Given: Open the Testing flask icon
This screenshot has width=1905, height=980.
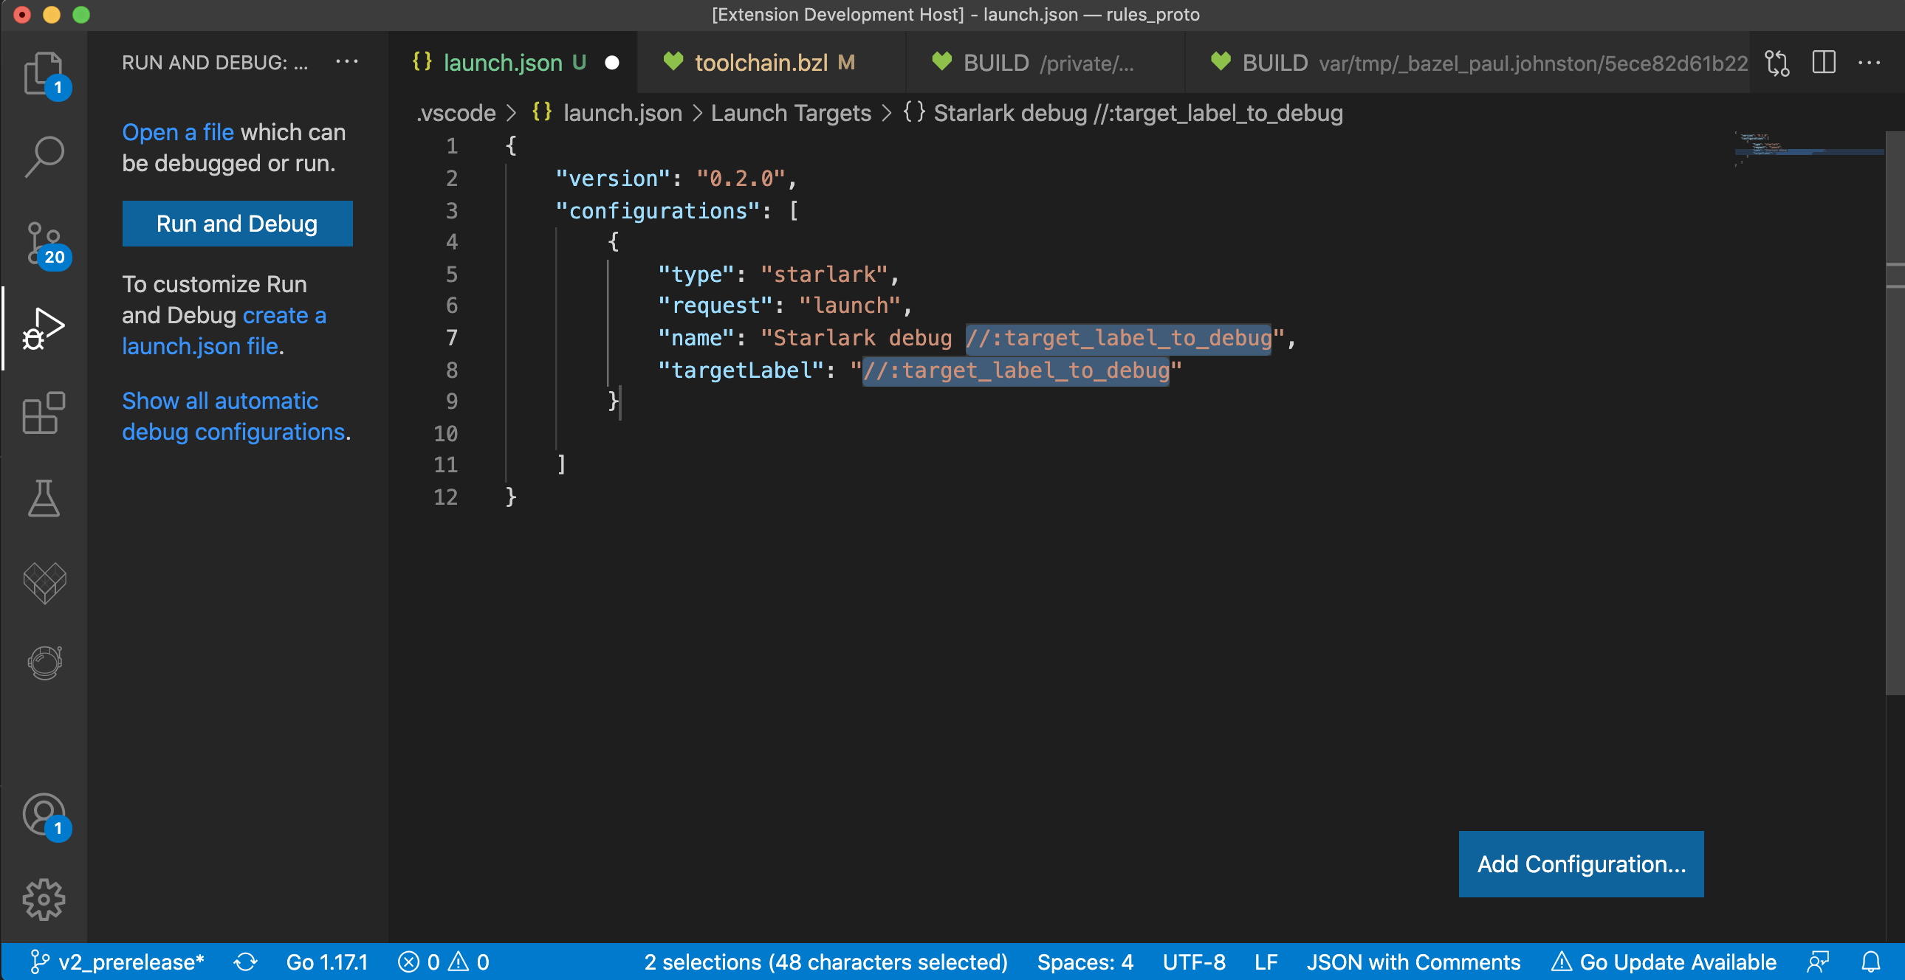Looking at the screenshot, I should click(x=43, y=499).
